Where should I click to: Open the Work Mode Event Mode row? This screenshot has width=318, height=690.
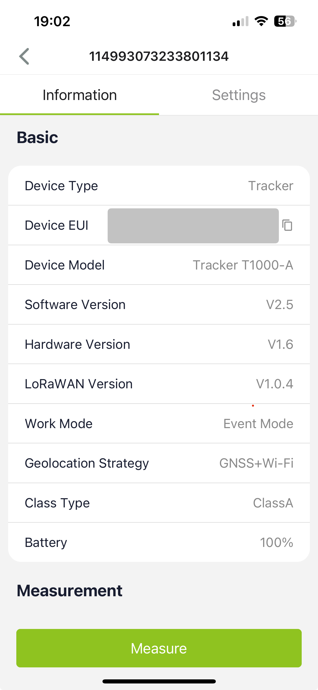tap(159, 423)
